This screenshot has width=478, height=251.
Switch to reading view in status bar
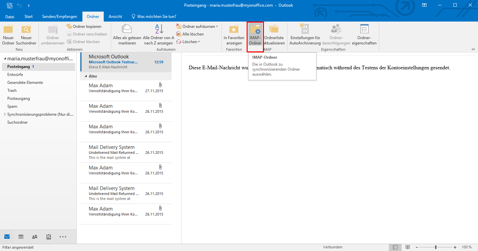(x=408, y=247)
